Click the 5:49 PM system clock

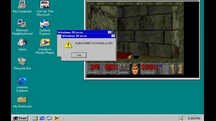(x=194, y=118)
